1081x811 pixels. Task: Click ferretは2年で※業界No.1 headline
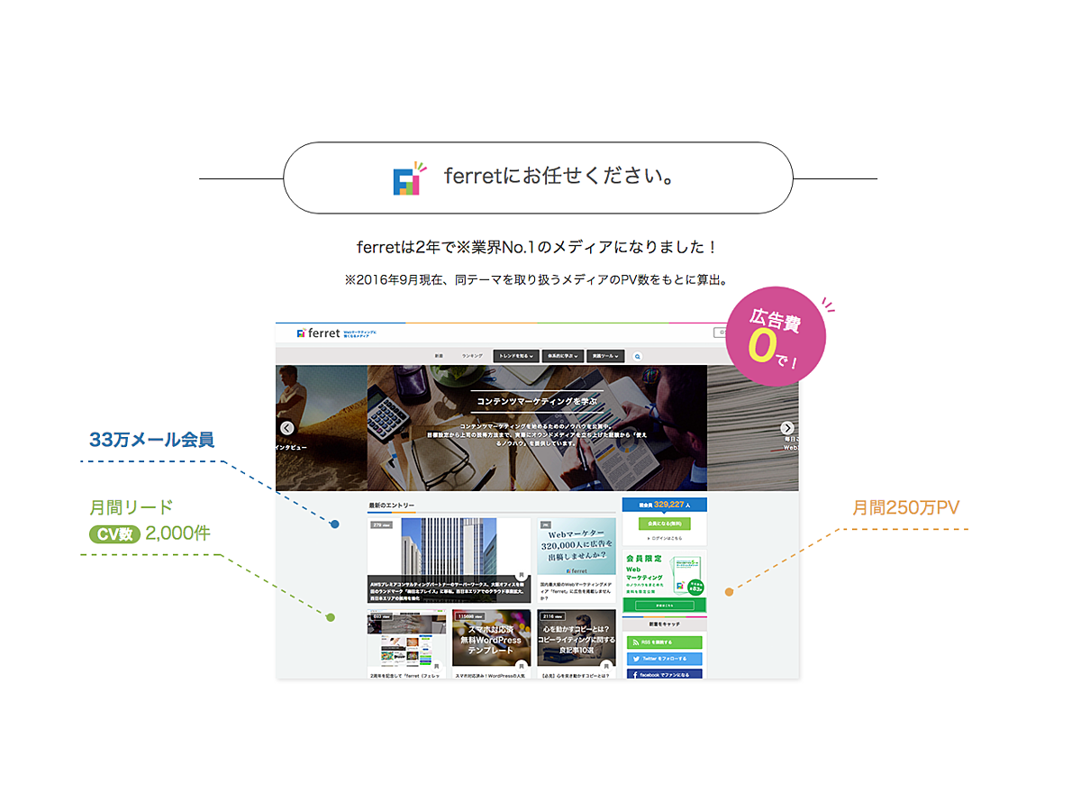point(538,246)
